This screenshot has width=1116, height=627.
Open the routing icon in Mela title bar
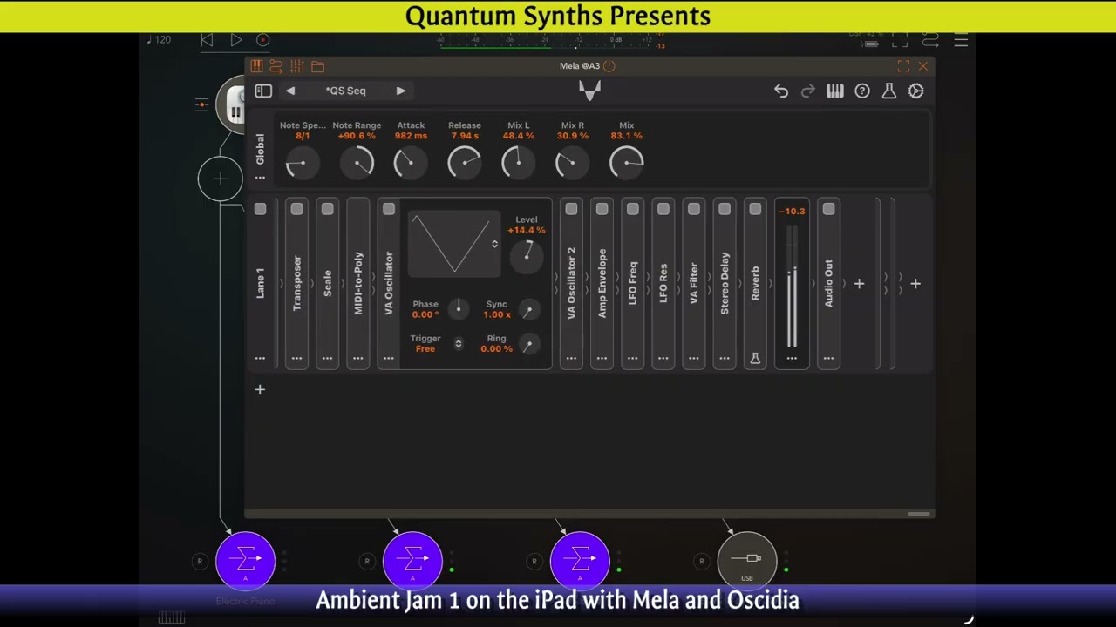pyautogui.click(x=276, y=66)
